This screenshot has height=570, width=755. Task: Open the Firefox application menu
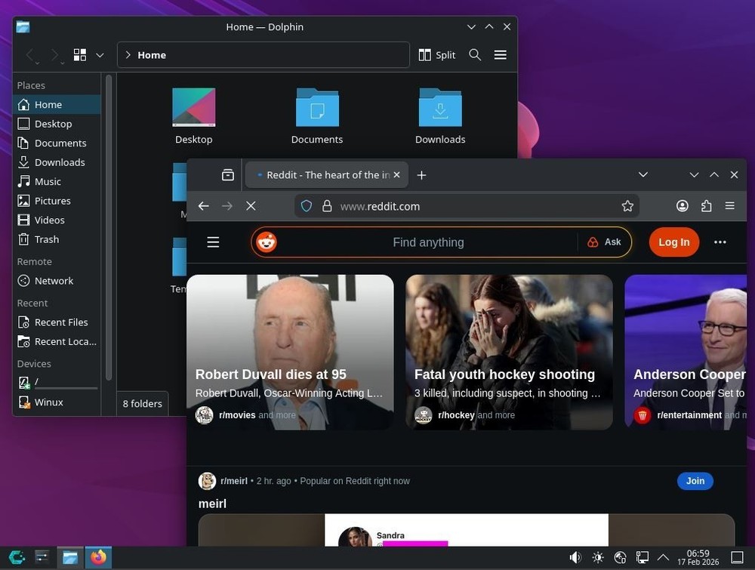729,205
